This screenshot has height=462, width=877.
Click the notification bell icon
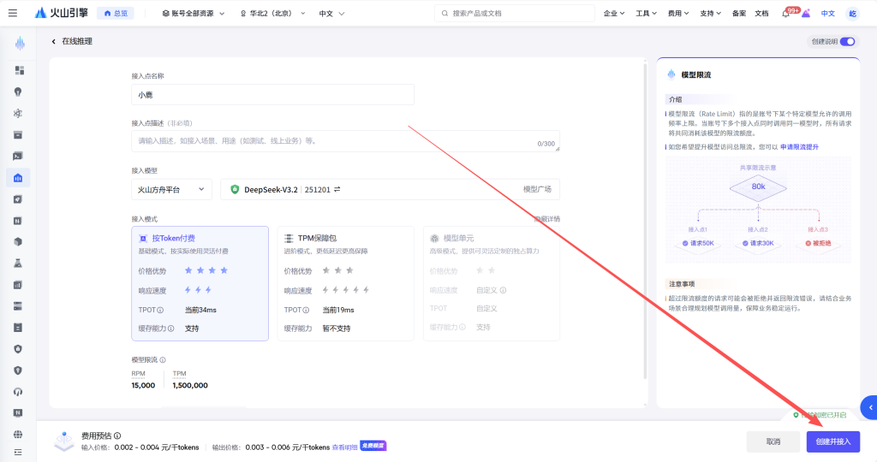[785, 14]
